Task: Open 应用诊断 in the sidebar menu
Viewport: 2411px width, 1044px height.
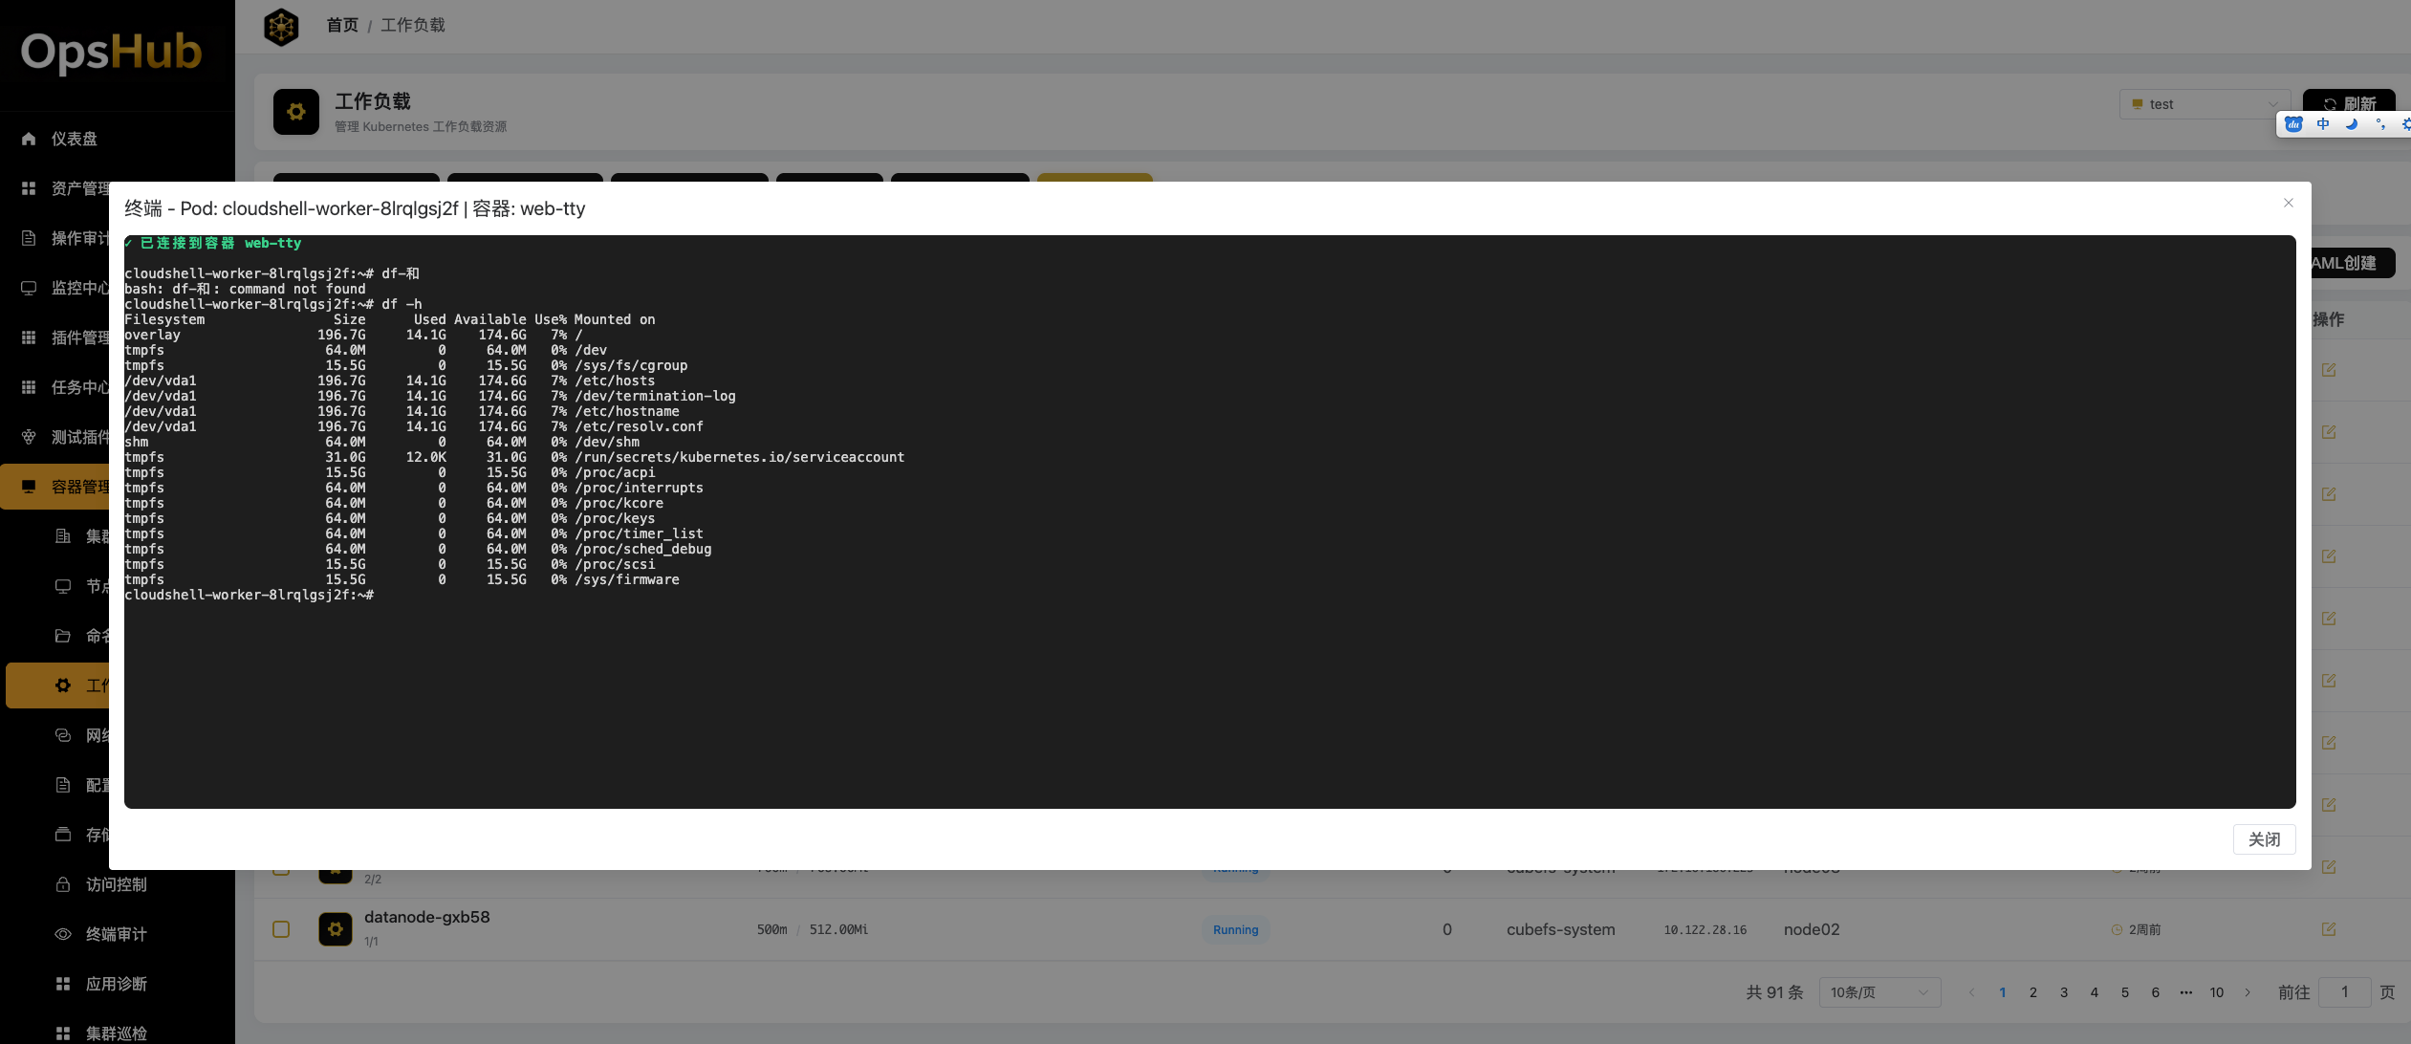Action: (116, 984)
